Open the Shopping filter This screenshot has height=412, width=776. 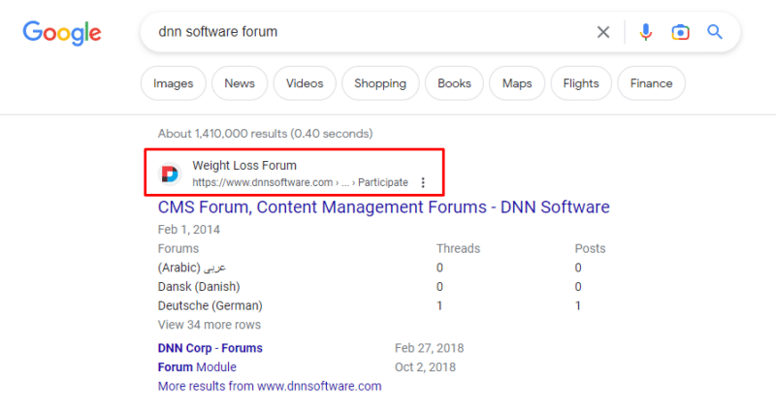380,83
